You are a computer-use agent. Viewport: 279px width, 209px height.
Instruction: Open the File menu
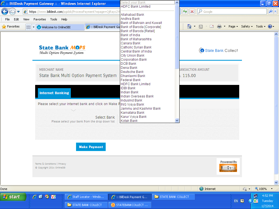click(x=7, y=19)
